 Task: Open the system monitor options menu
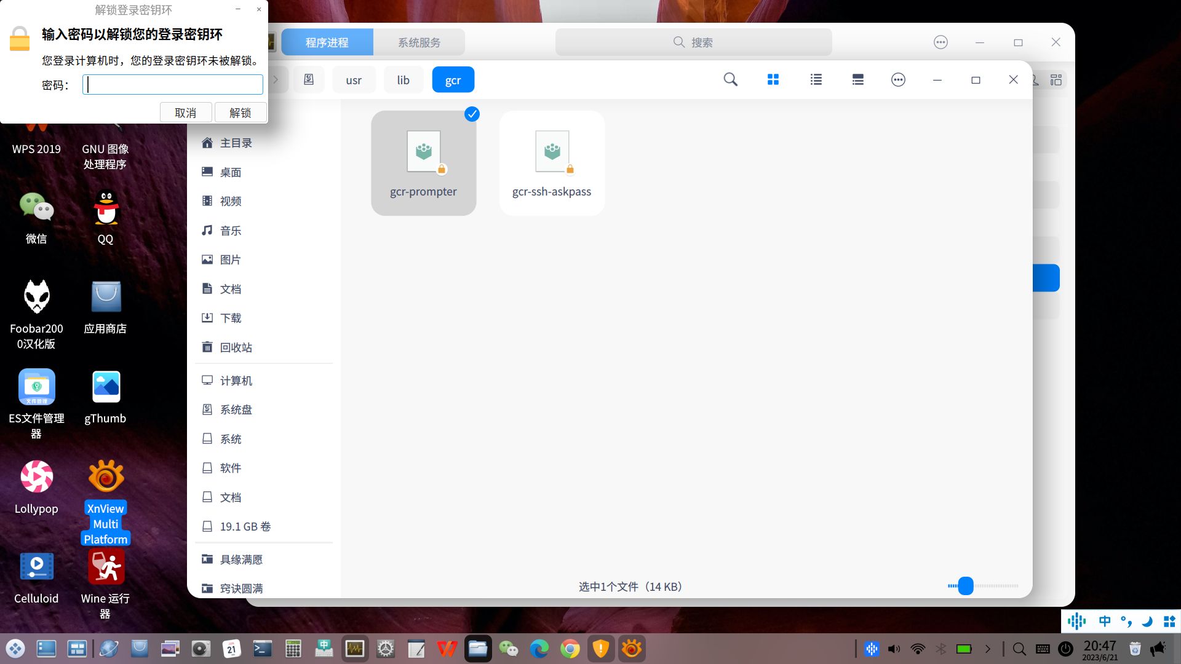coord(940,42)
